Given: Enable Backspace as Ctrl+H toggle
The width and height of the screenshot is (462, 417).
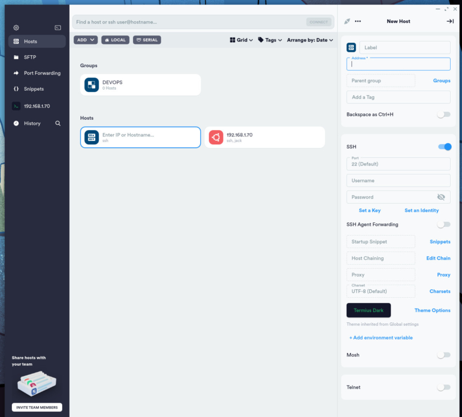Looking at the screenshot, I should pos(443,115).
